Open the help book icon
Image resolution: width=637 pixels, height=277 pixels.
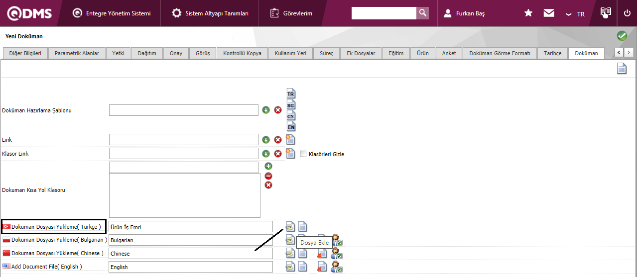(606, 13)
